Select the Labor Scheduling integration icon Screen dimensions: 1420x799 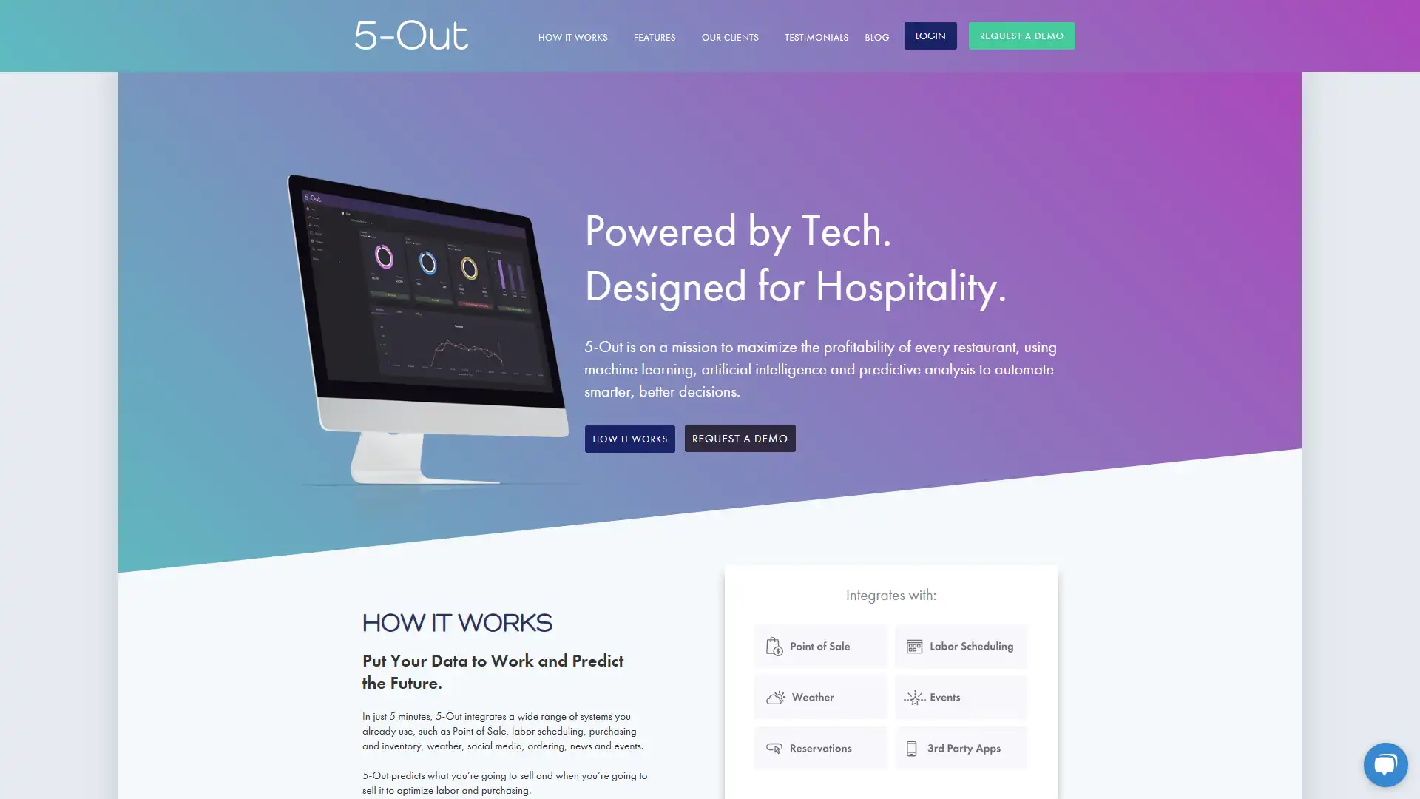(x=914, y=646)
